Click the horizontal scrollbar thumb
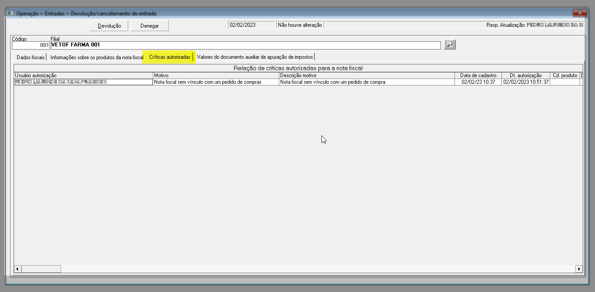 click(41, 269)
